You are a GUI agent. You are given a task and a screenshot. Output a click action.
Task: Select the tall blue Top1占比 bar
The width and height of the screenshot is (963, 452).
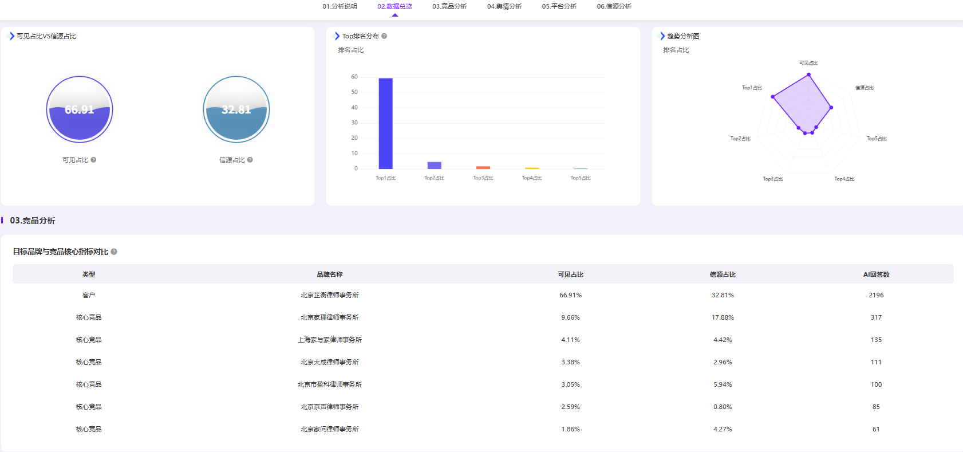pyautogui.click(x=386, y=123)
